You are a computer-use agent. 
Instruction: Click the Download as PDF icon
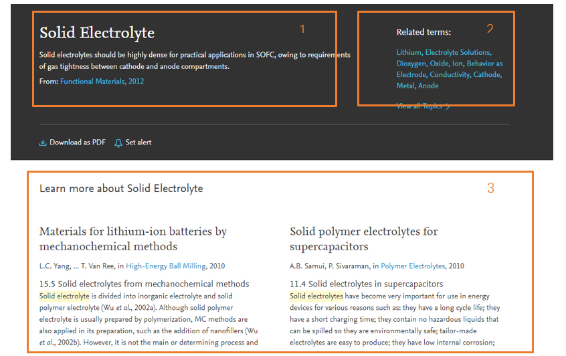(43, 143)
